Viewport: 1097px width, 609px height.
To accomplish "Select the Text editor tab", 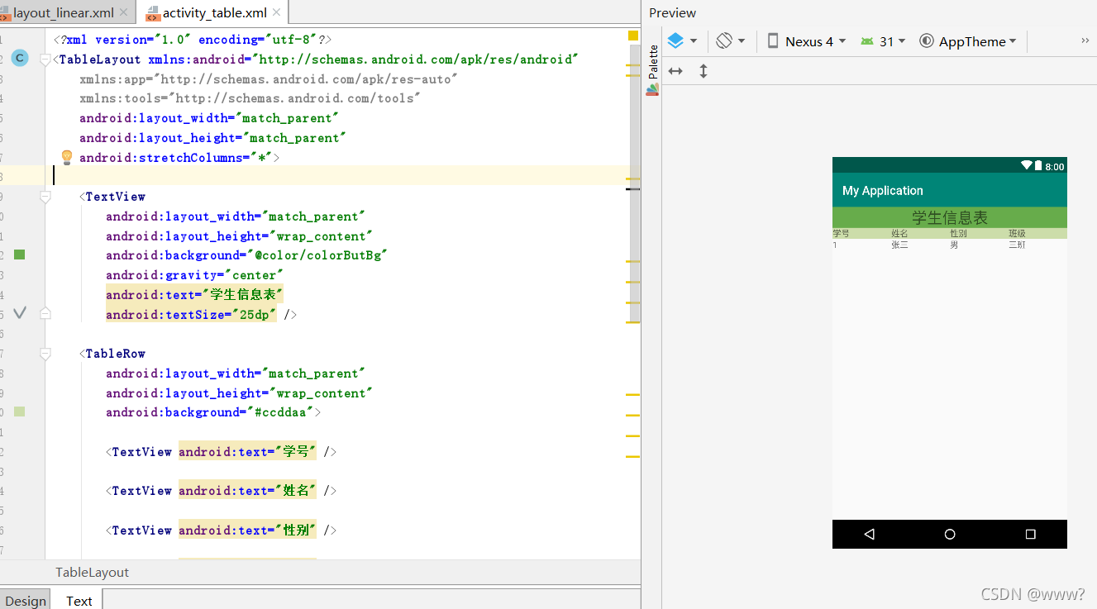I will 79,600.
